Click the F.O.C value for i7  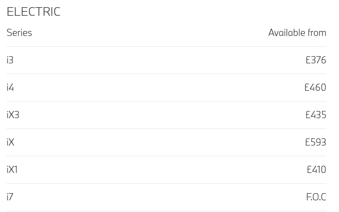coord(316,197)
